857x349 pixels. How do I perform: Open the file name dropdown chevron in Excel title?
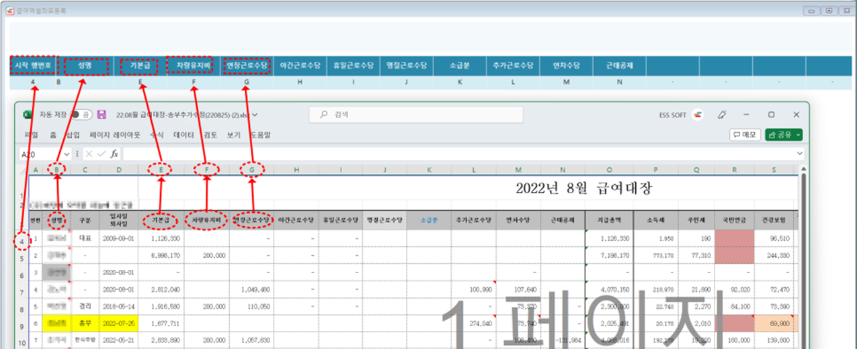(255, 115)
